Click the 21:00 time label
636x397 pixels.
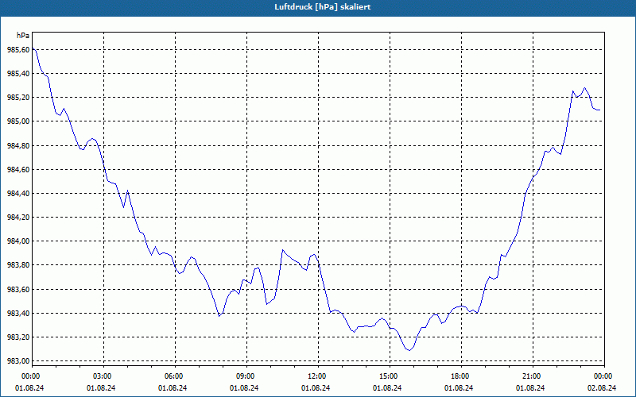(x=533, y=376)
